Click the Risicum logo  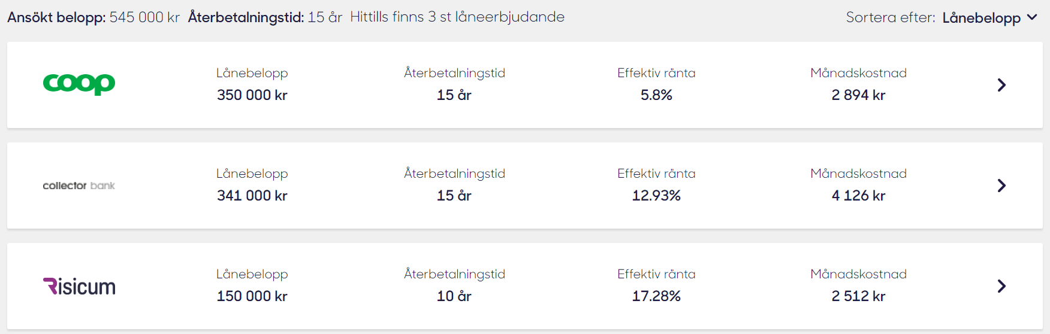tap(79, 287)
